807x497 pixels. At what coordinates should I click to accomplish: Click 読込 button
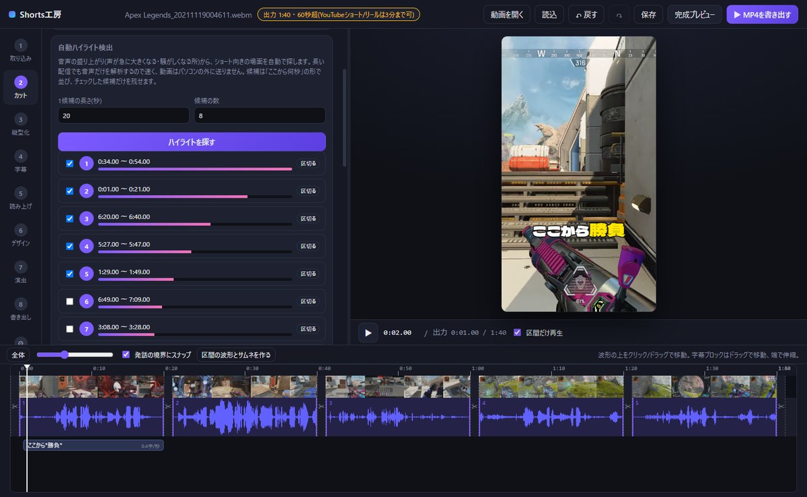(549, 14)
